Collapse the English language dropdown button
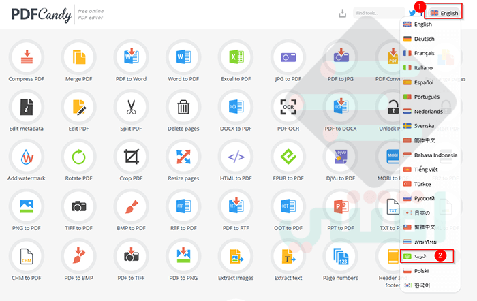The width and height of the screenshot is (477, 301). (444, 13)
